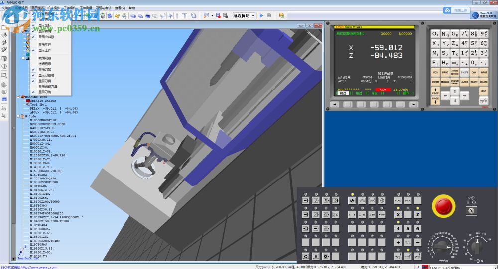This screenshot has width=498, height=269.
Task: Click the OFFSET SETTING key
Action: pyautogui.click(x=455, y=72)
